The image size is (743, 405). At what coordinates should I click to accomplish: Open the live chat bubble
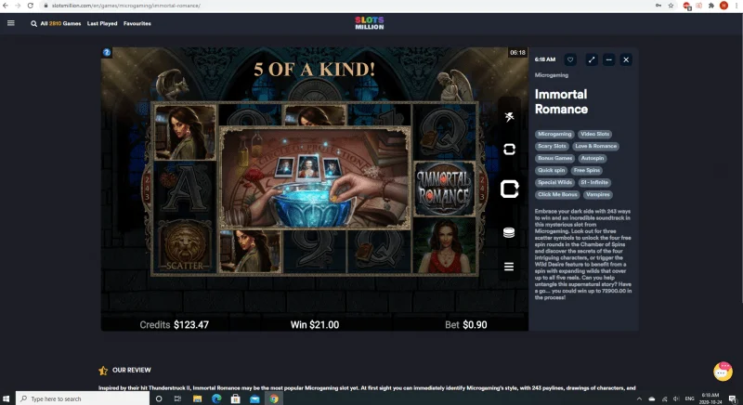pos(723,372)
